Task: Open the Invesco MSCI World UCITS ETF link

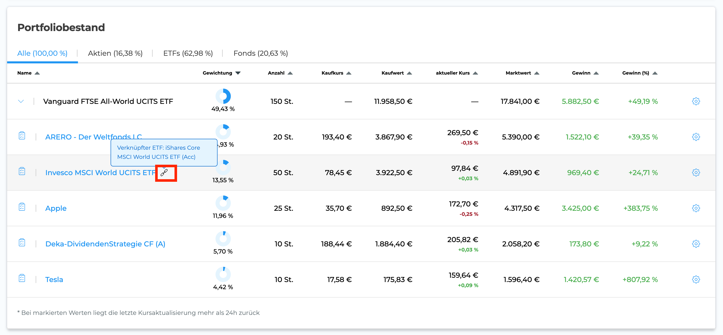Action: 100,172
